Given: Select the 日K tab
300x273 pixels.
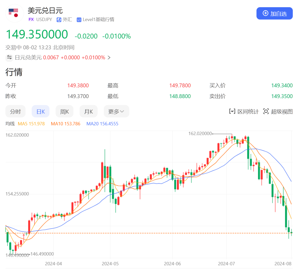Looking at the screenshot, I should pyautogui.click(x=41, y=111).
